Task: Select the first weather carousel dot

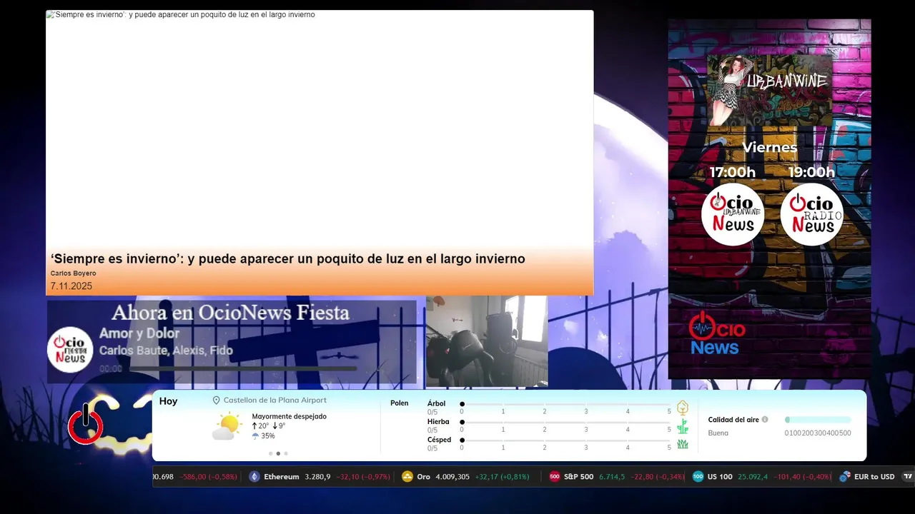Action: point(270,453)
